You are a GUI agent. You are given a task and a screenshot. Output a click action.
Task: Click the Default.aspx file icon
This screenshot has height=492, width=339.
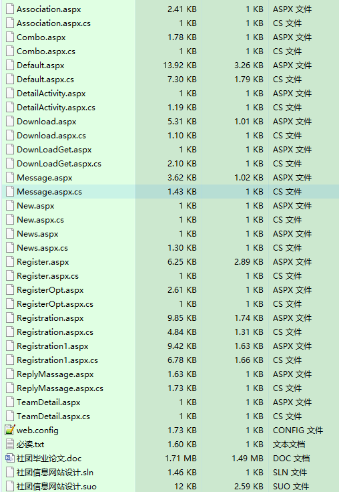click(x=10, y=66)
